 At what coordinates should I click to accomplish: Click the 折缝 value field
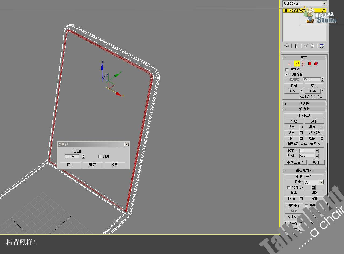coord(307,156)
